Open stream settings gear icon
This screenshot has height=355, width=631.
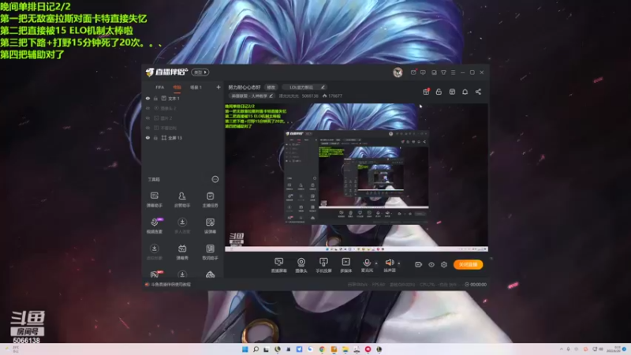click(x=444, y=264)
